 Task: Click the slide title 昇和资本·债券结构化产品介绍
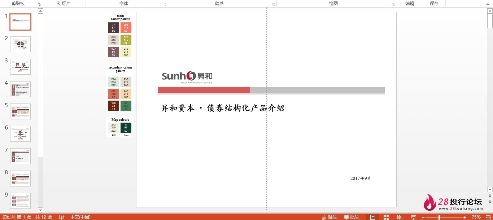223,108
